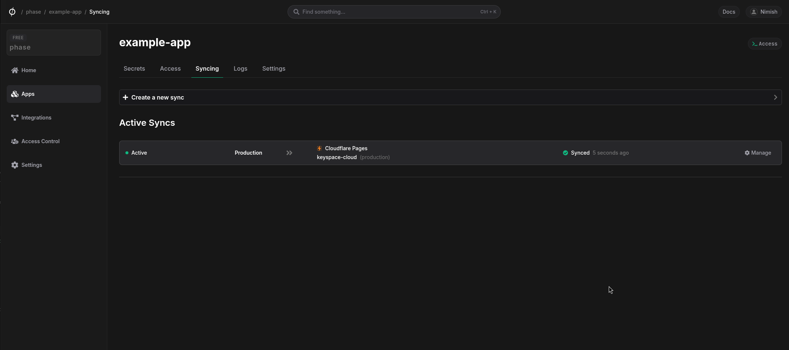This screenshot has width=789, height=350.
Task: Click the Cloudflare Pages lightning icon
Action: point(319,148)
